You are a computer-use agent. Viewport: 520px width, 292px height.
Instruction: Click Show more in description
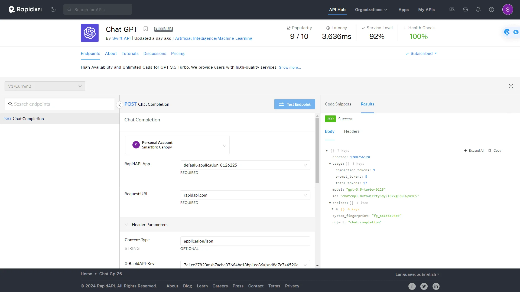point(290,68)
